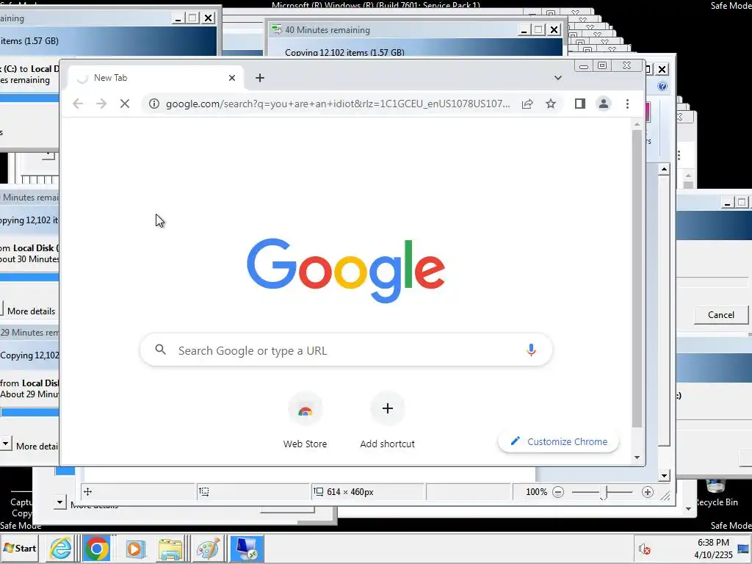Click the Paint zoom slider handle
The image size is (752, 564).
(x=604, y=493)
